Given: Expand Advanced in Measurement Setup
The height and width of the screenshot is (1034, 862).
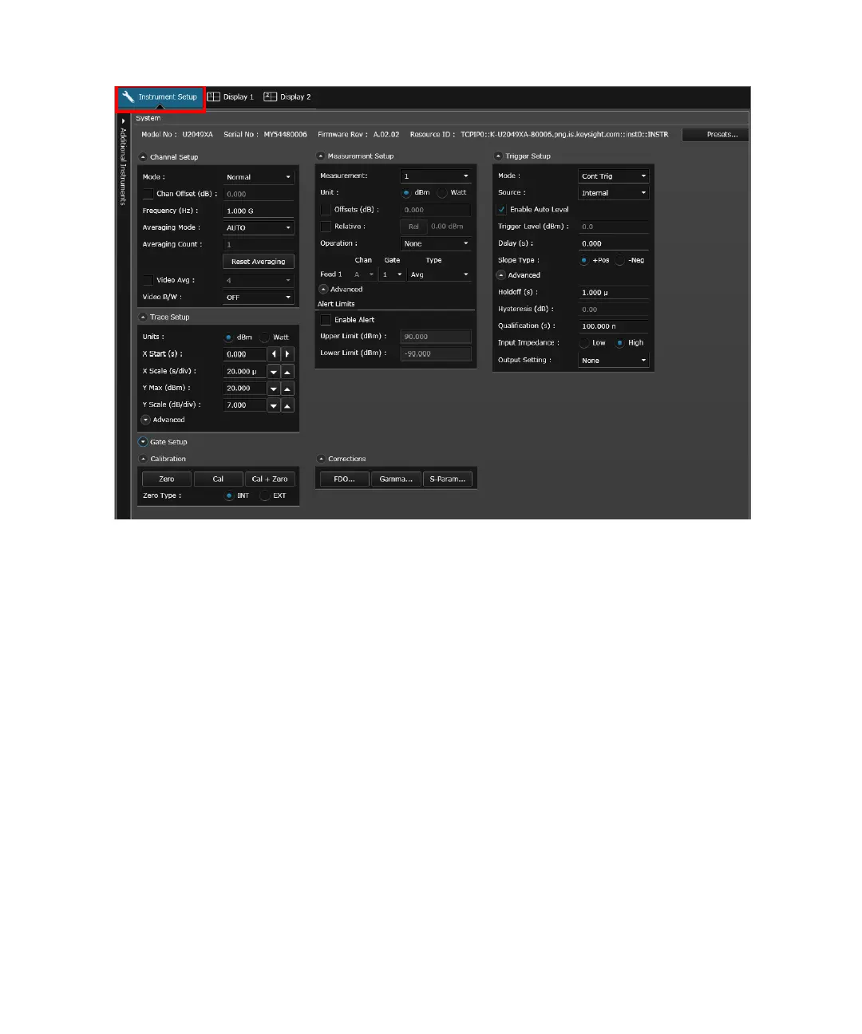Looking at the screenshot, I should pos(323,290).
